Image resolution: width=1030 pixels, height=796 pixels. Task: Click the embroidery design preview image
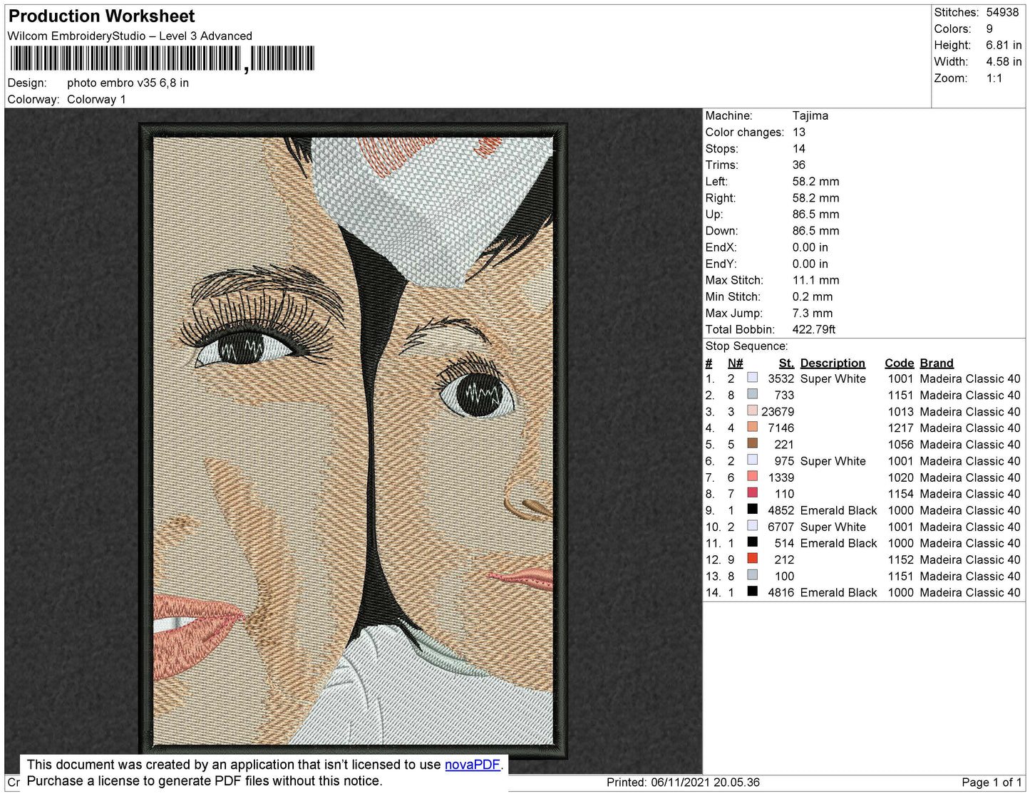click(x=353, y=441)
